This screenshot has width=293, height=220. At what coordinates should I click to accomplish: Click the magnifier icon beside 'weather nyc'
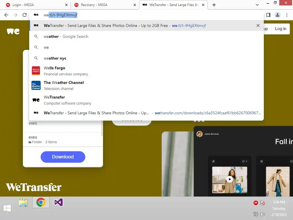point(36,58)
